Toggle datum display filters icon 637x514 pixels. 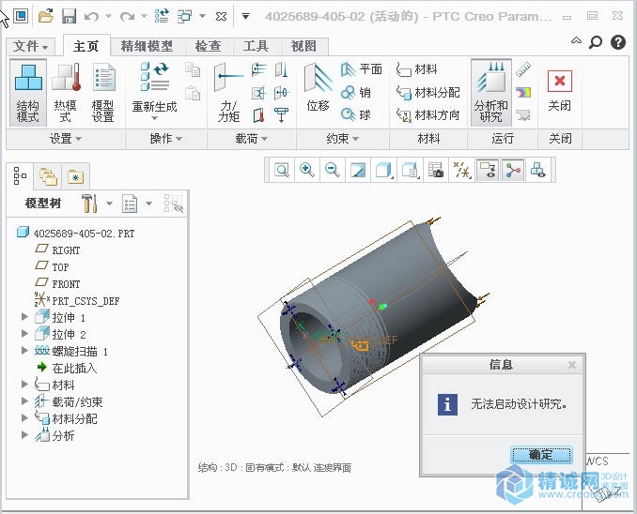click(461, 170)
